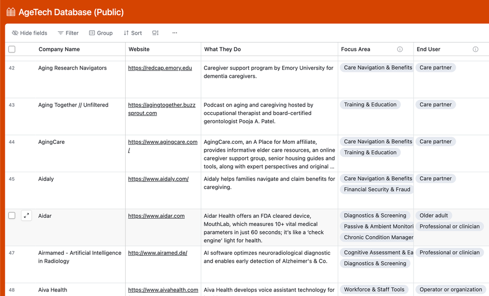Viewport: 489px width, 296px height.
Task: Click the Training & Education tag in row 43
Action: [370, 105]
